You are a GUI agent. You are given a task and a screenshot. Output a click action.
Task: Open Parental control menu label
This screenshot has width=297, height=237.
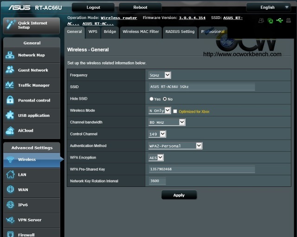pyautogui.click(x=34, y=100)
